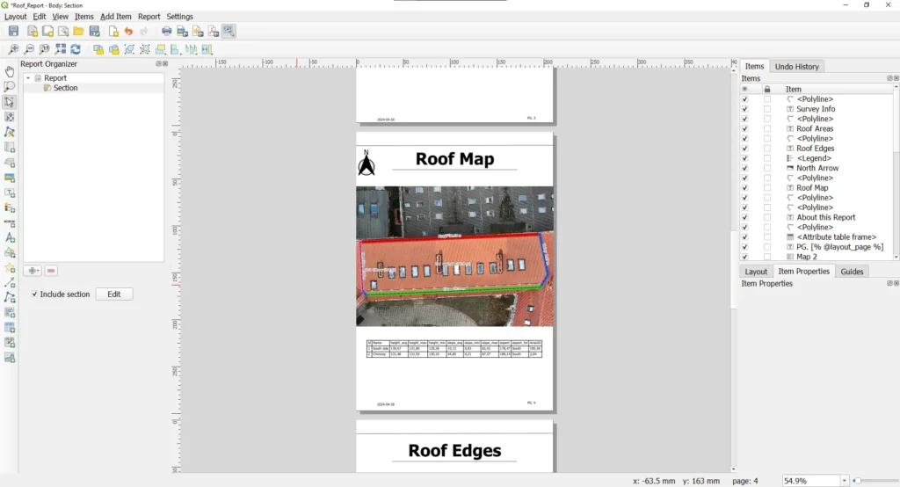
Task: Select the Layout Settings toolbar icon
Action: 229,31
